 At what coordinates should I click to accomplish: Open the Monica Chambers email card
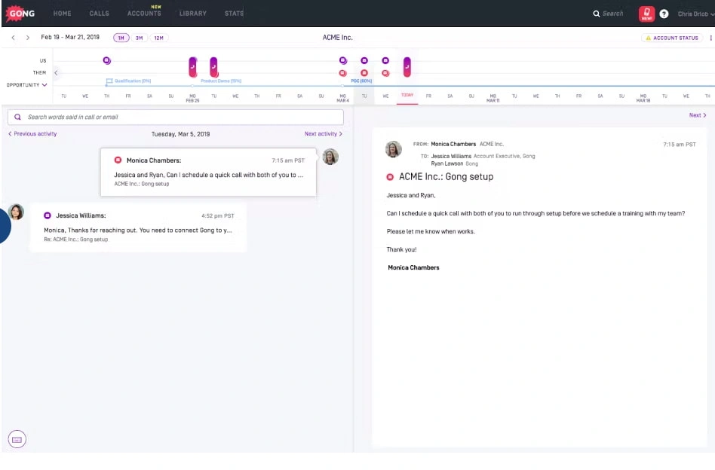[208, 172]
